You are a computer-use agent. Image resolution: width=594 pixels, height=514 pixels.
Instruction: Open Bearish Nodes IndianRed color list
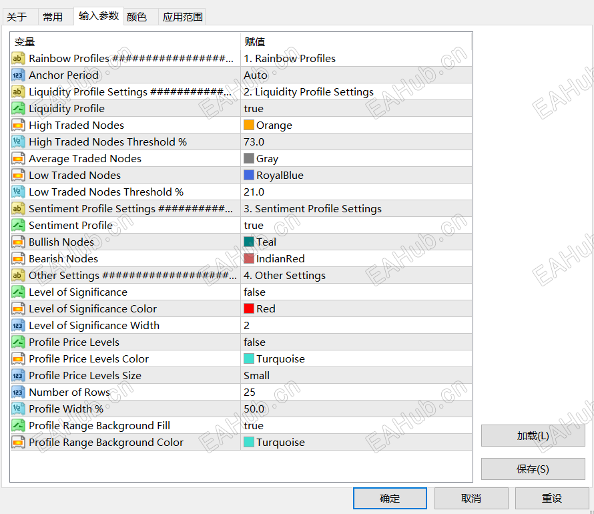(356, 259)
